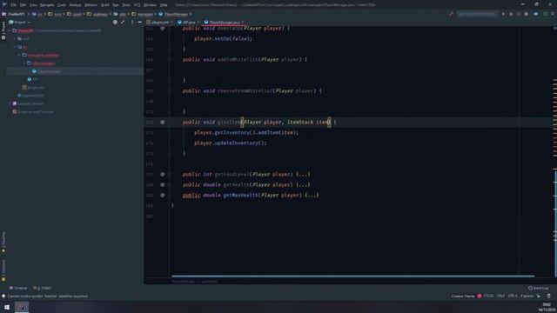Click the build hammer icon

(x=451, y=14)
